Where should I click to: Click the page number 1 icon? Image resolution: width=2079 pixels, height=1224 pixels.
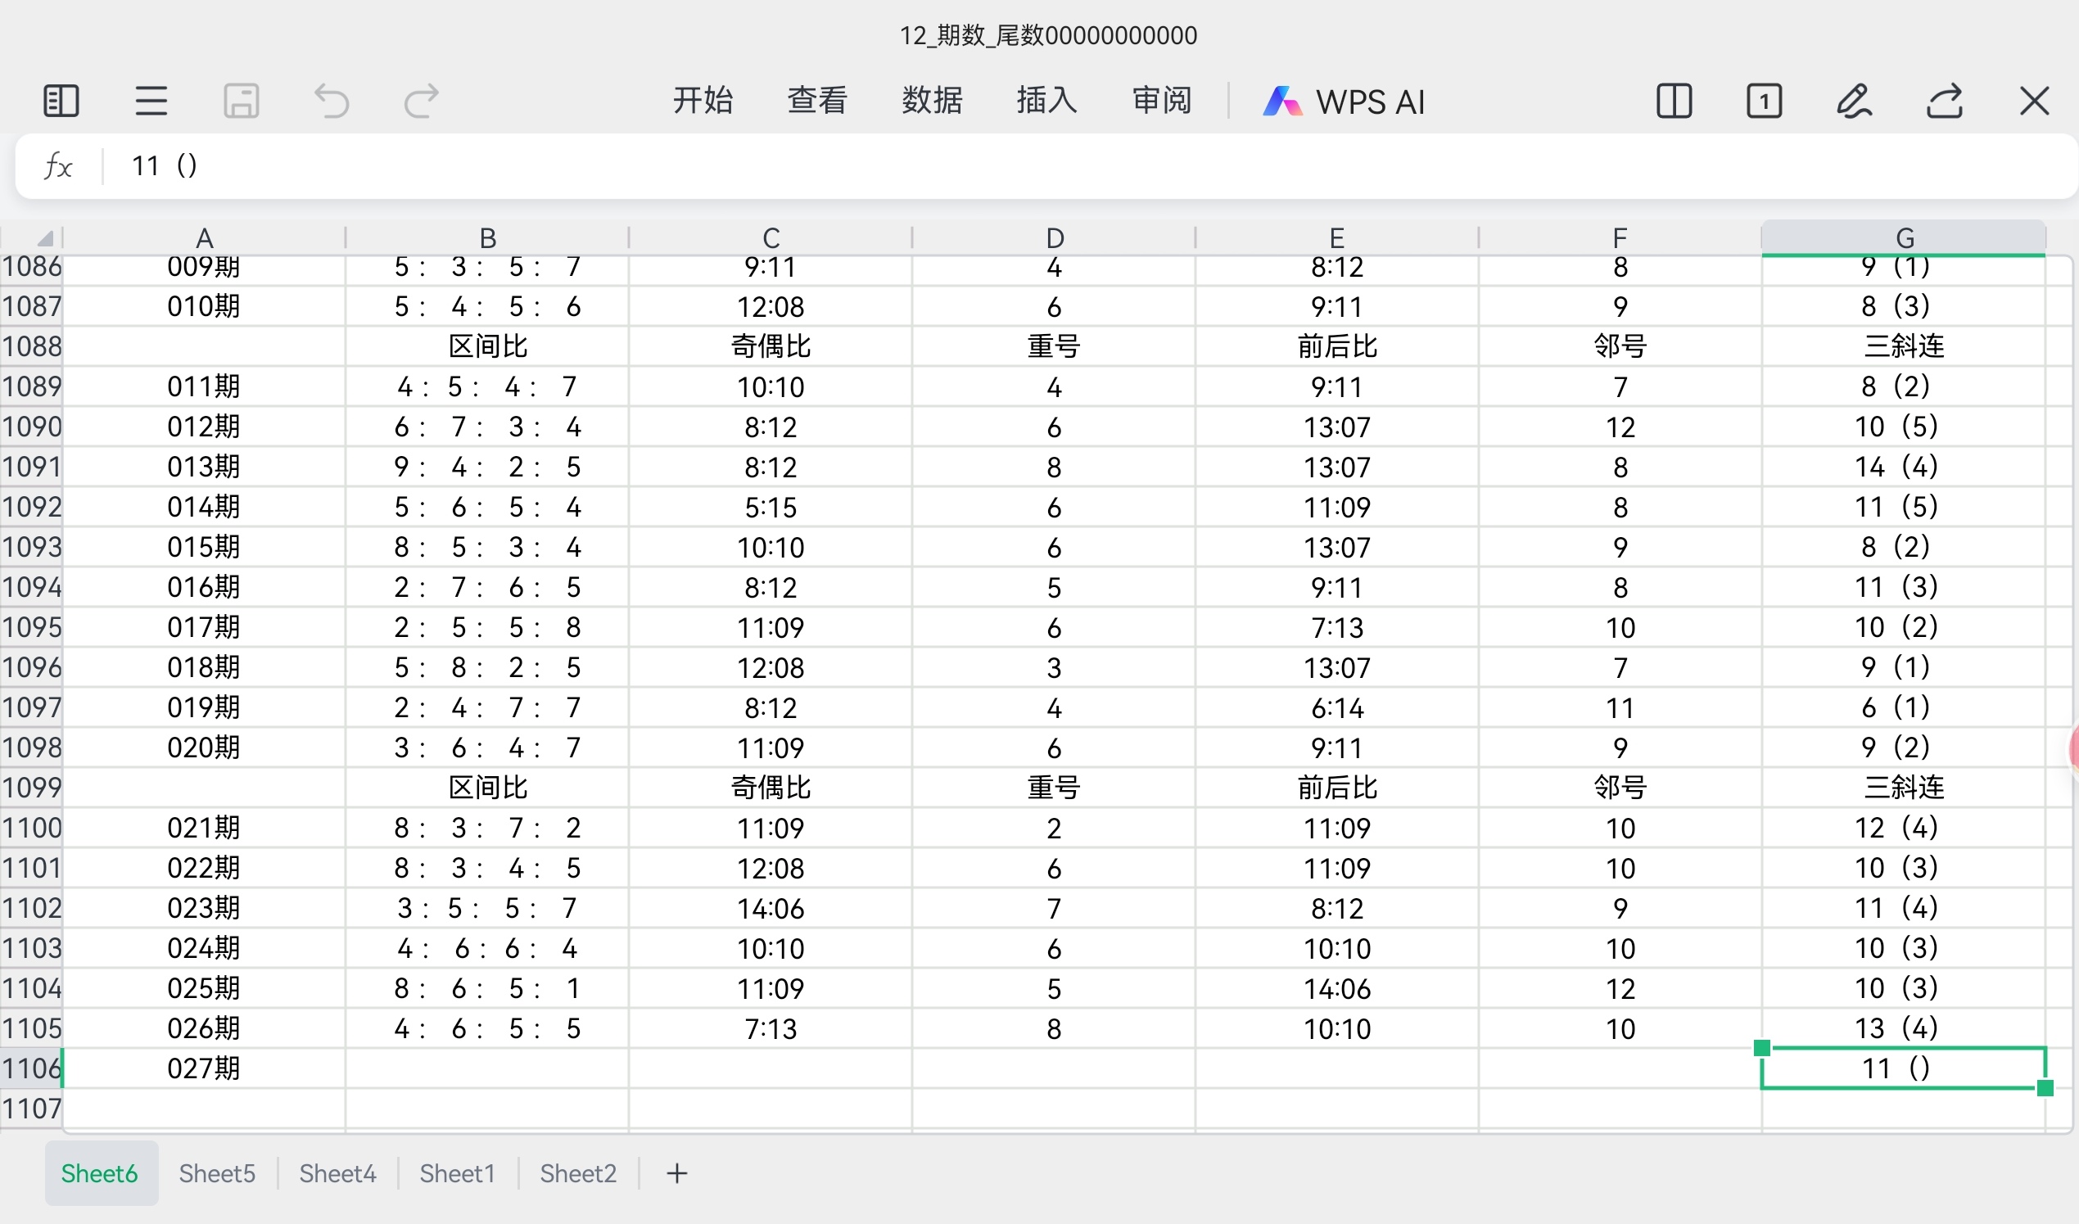[1764, 101]
